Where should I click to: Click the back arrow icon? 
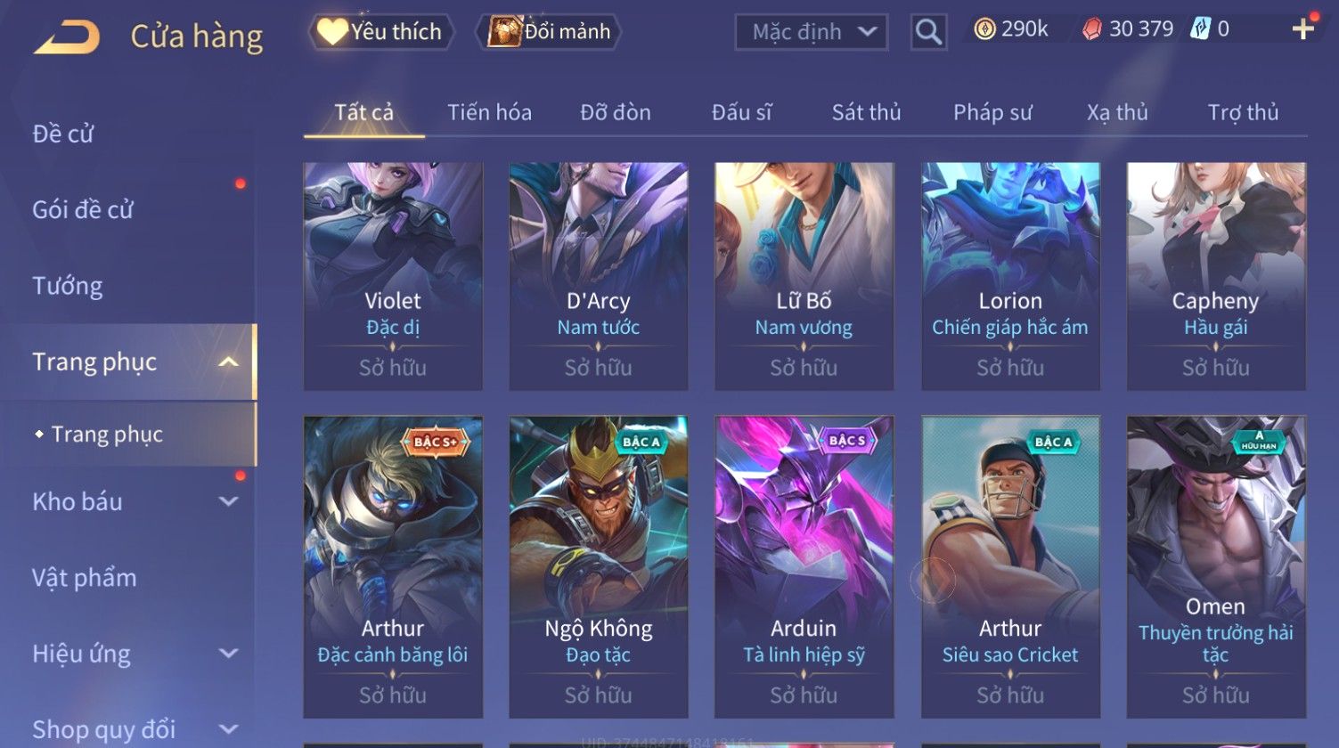67,37
